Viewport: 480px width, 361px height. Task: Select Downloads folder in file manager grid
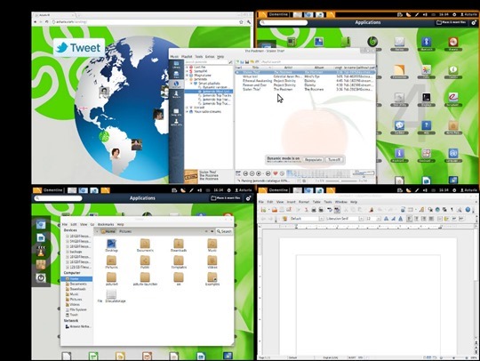[x=179, y=245]
